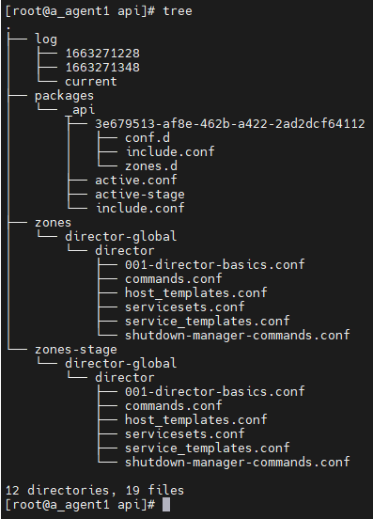
Task: Select servicesets.conf under zones-stage
Action: click(185, 434)
